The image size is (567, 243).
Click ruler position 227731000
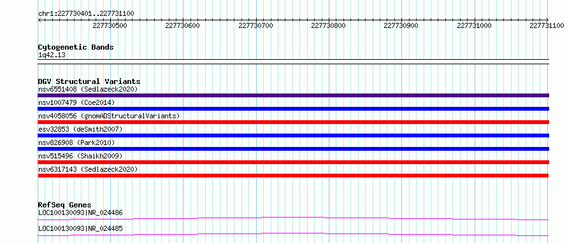474,25
